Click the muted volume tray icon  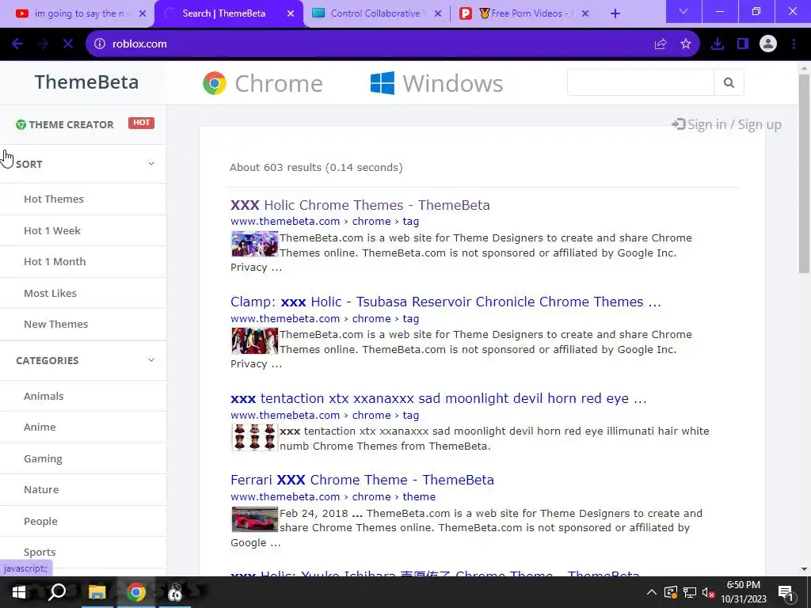[709, 592]
